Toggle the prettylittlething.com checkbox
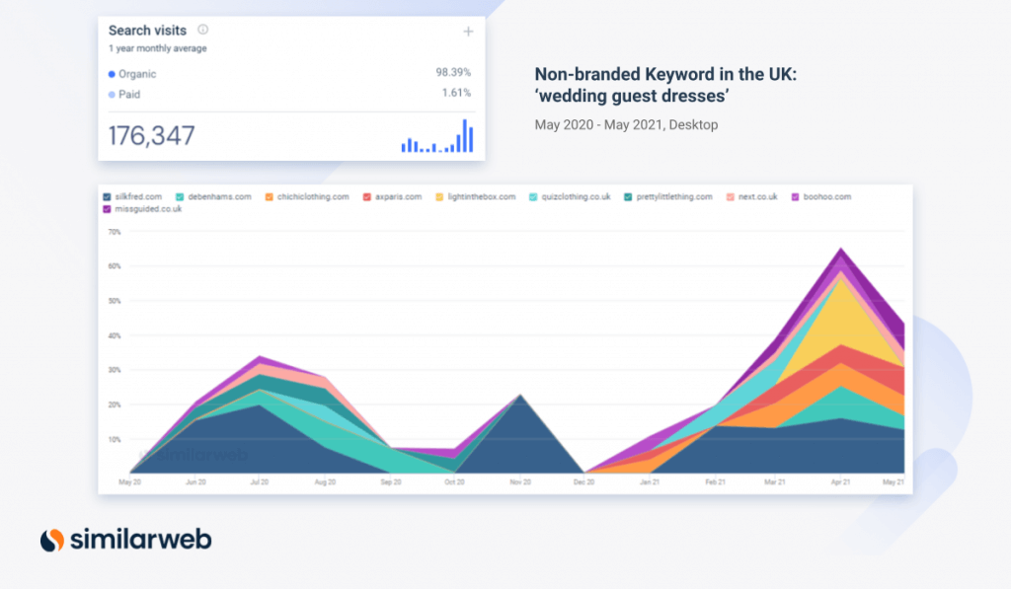This screenshot has width=1011, height=589. click(628, 197)
